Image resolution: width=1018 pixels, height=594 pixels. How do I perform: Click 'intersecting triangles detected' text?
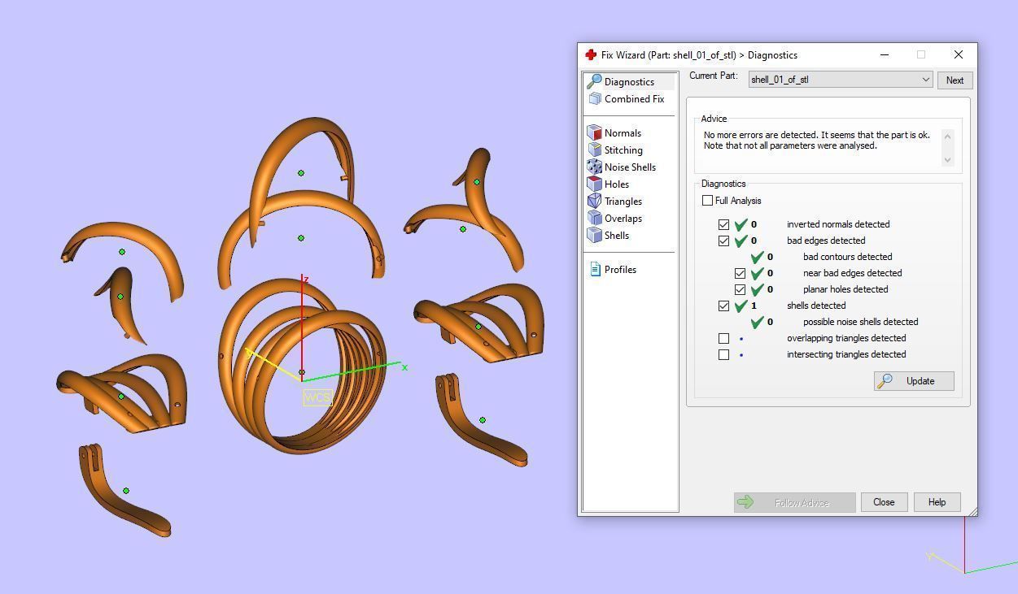coord(846,354)
